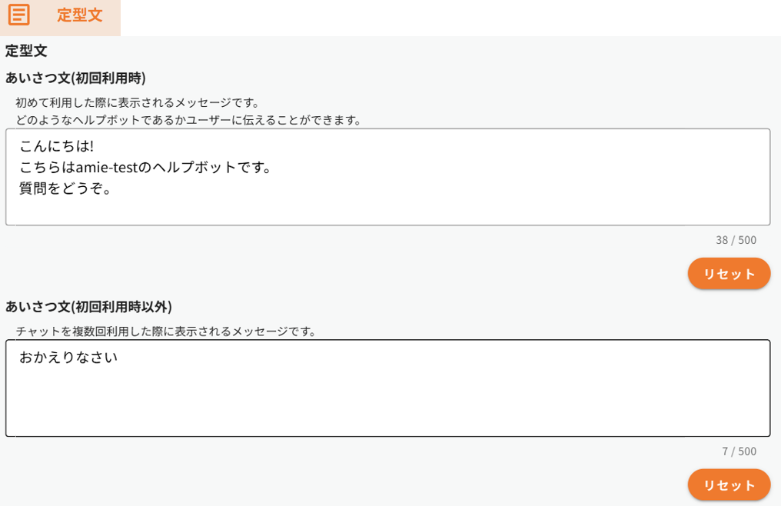Screen dimensions: 781x513
Task: Focus the blank area below 質問をどうぞ。
Action: [x=384, y=209]
